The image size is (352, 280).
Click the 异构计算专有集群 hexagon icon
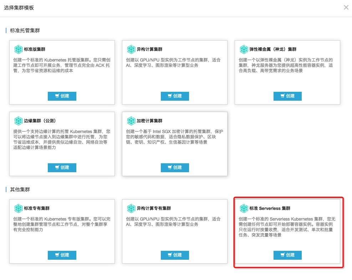click(131, 208)
